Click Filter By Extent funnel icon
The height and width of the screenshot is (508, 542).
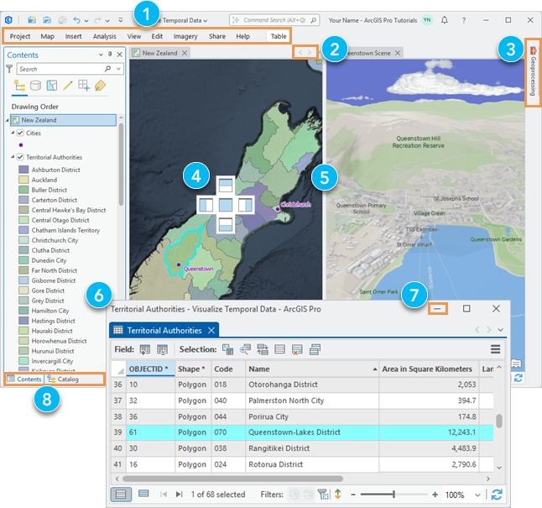click(324, 495)
